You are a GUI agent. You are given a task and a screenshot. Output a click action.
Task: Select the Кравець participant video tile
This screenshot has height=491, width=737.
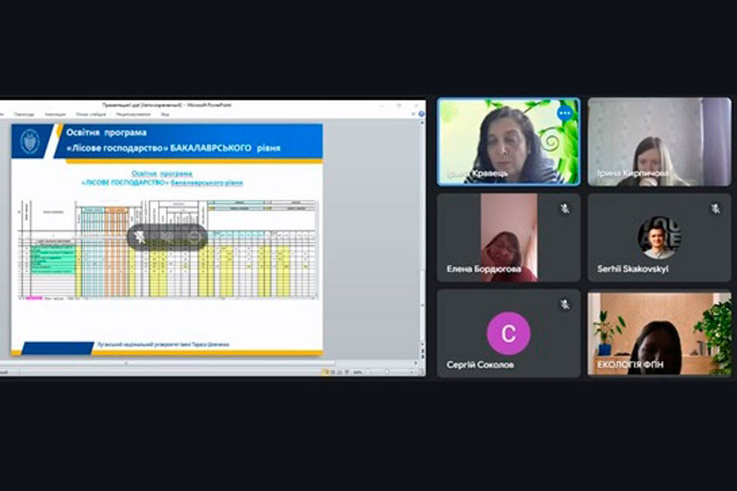click(x=509, y=142)
